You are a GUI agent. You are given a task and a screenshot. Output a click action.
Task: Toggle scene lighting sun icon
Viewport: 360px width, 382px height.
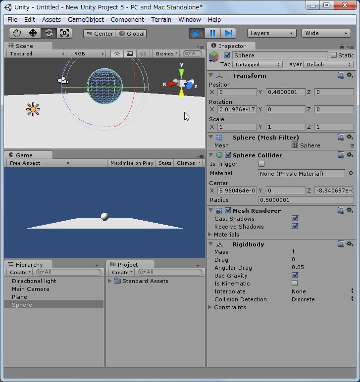(117, 53)
